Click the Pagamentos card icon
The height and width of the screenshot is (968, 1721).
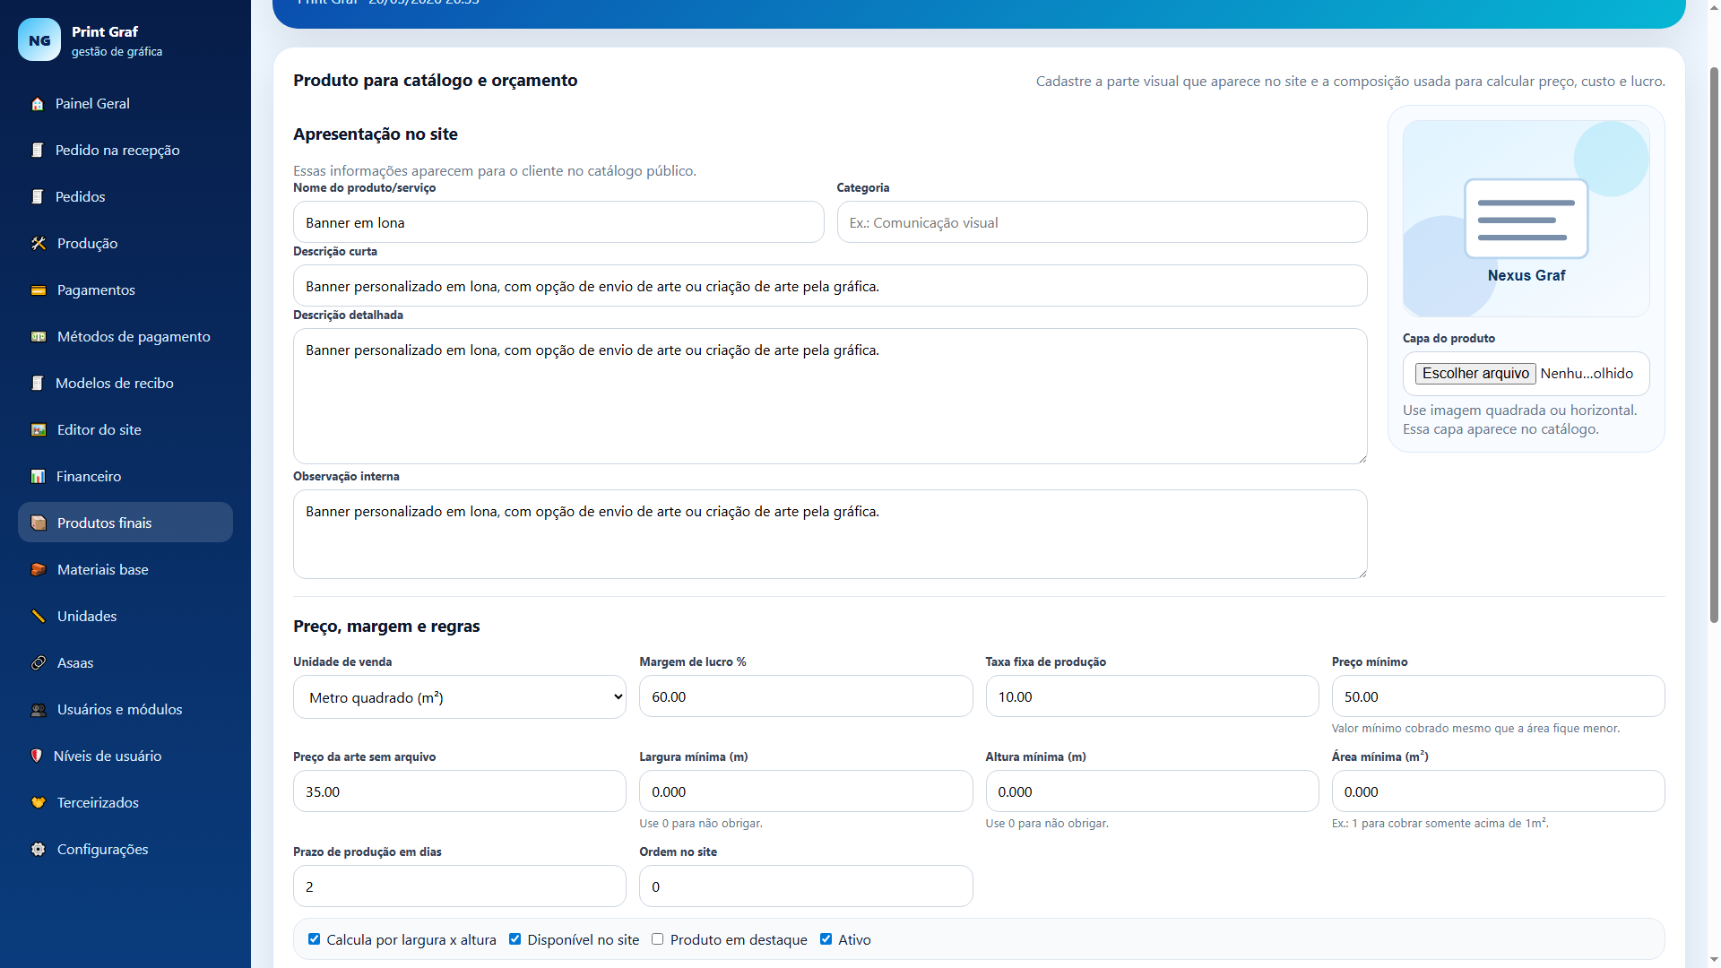click(39, 290)
